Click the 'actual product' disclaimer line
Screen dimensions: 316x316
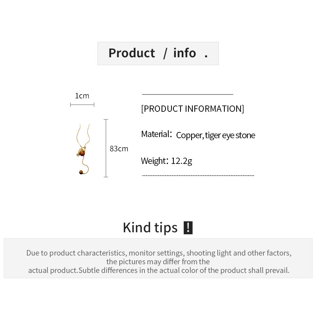(x=159, y=271)
